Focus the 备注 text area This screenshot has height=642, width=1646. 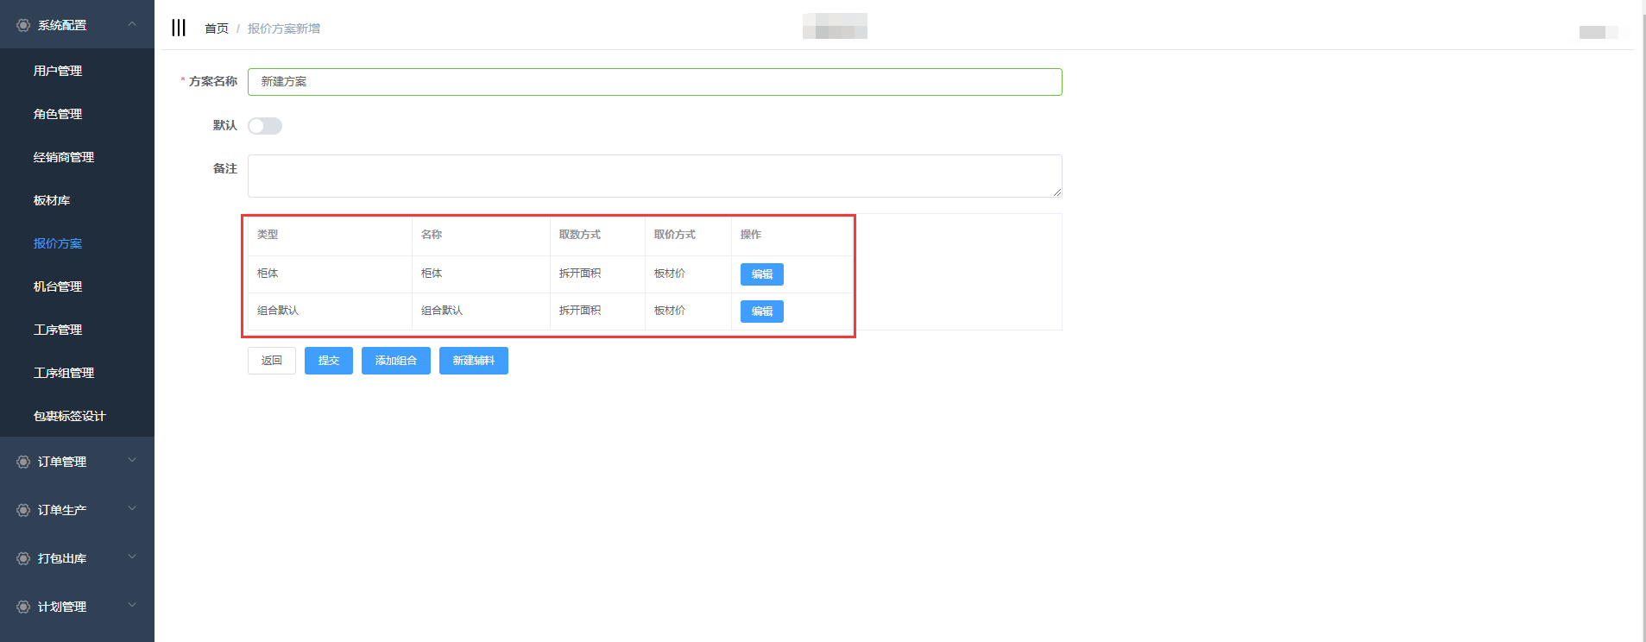tap(654, 176)
